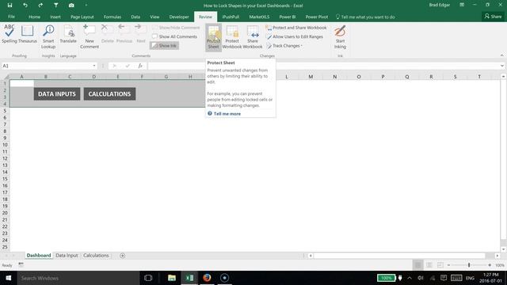Open the Thesaurus tool
507x285 pixels.
click(27, 34)
